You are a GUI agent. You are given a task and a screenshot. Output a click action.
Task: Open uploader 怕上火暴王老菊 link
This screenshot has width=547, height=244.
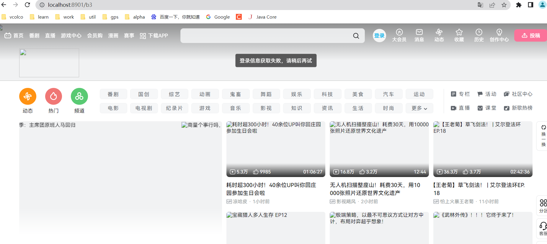pos(453,202)
